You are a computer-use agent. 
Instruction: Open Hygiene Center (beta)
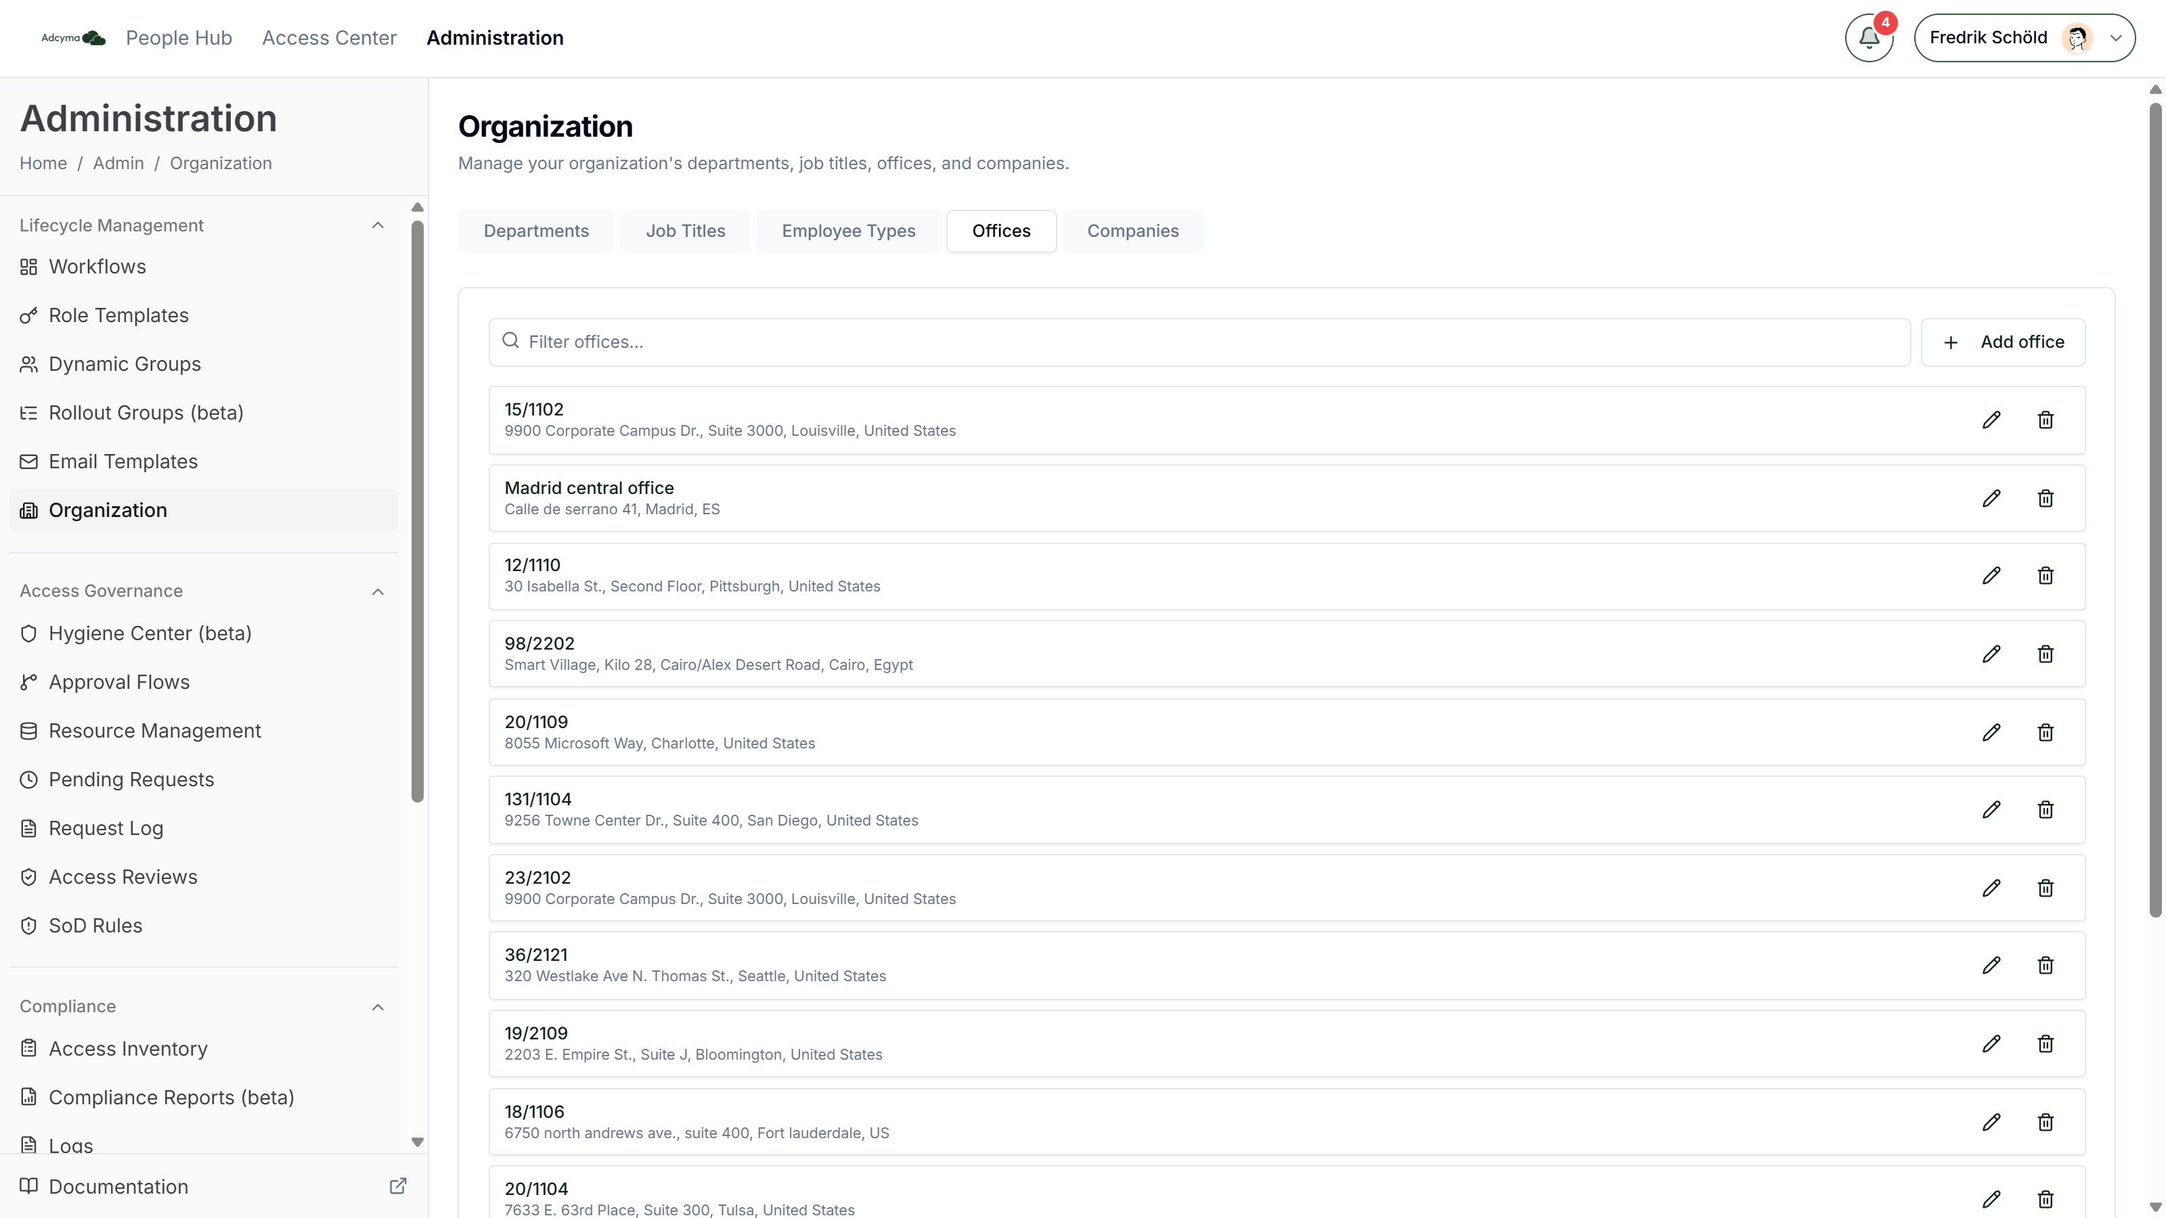tap(204, 633)
